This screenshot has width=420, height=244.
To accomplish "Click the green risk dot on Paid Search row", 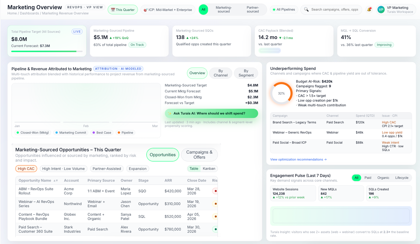I will pyautogui.click(x=215, y=229).
